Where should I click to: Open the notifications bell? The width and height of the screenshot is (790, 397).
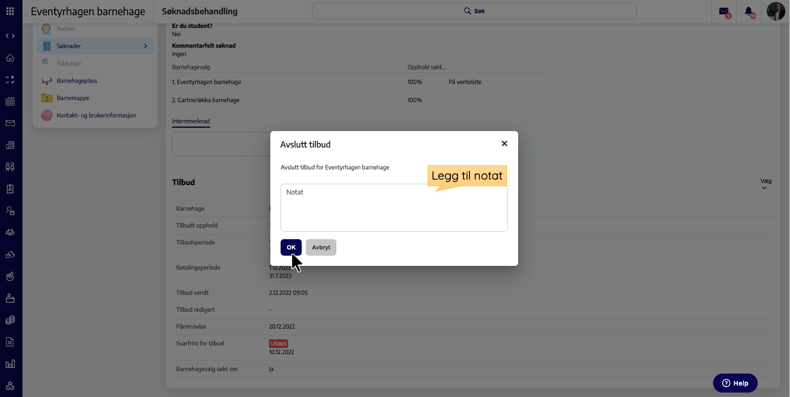tap(749, 11)
